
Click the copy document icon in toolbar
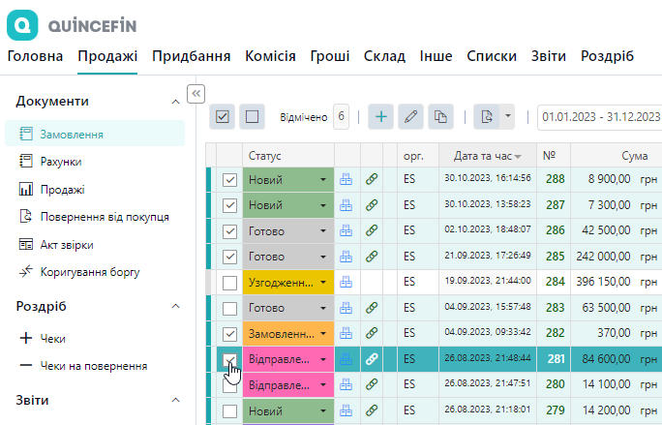pos(440,117)
